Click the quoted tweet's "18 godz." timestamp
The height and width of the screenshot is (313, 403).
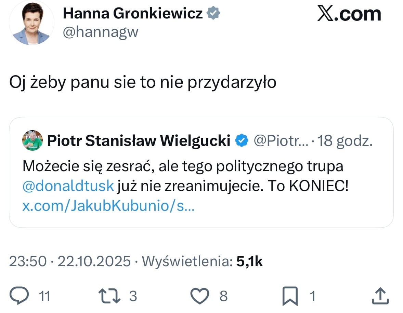(x=345, y=140)
